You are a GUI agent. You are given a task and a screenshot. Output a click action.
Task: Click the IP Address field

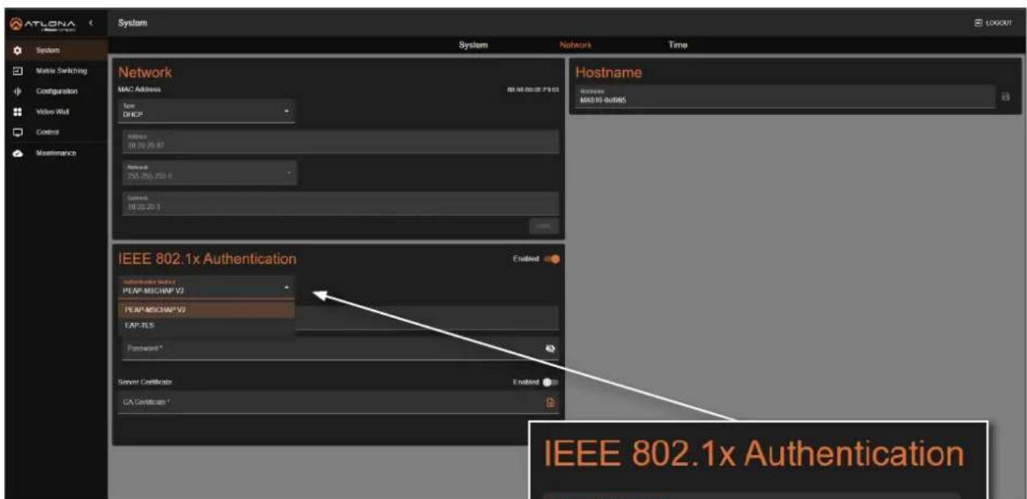[x=339, y=141]
